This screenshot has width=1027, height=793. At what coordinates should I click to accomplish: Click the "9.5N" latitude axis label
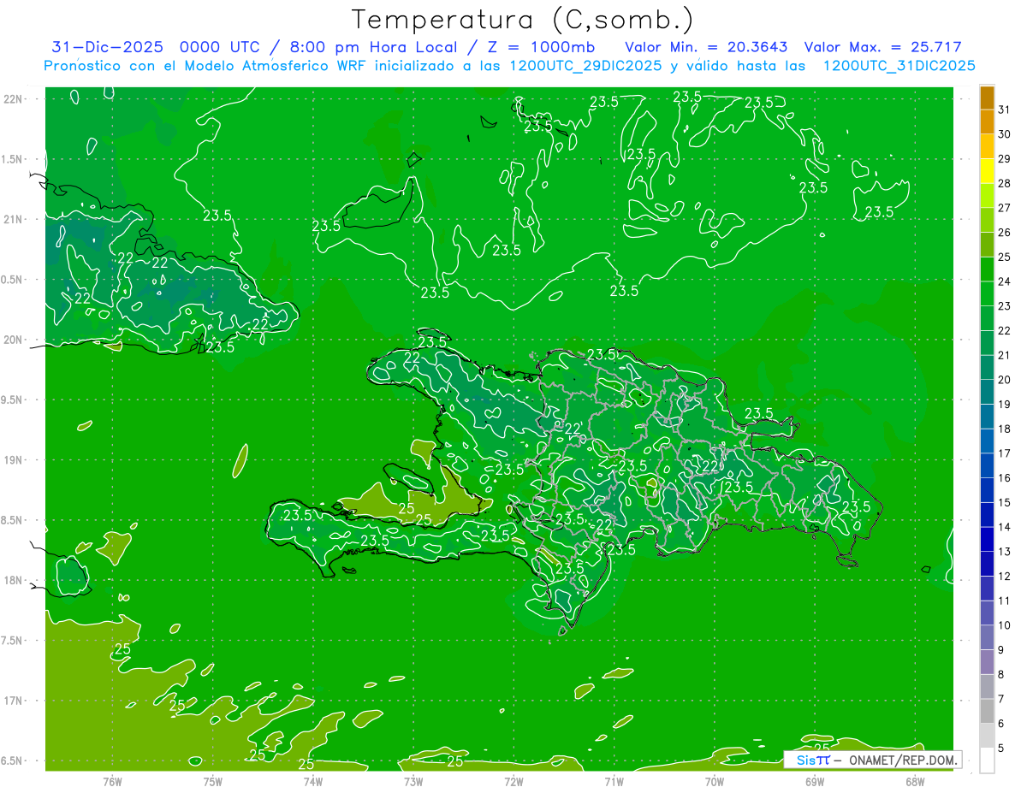(x=12, y=400)
